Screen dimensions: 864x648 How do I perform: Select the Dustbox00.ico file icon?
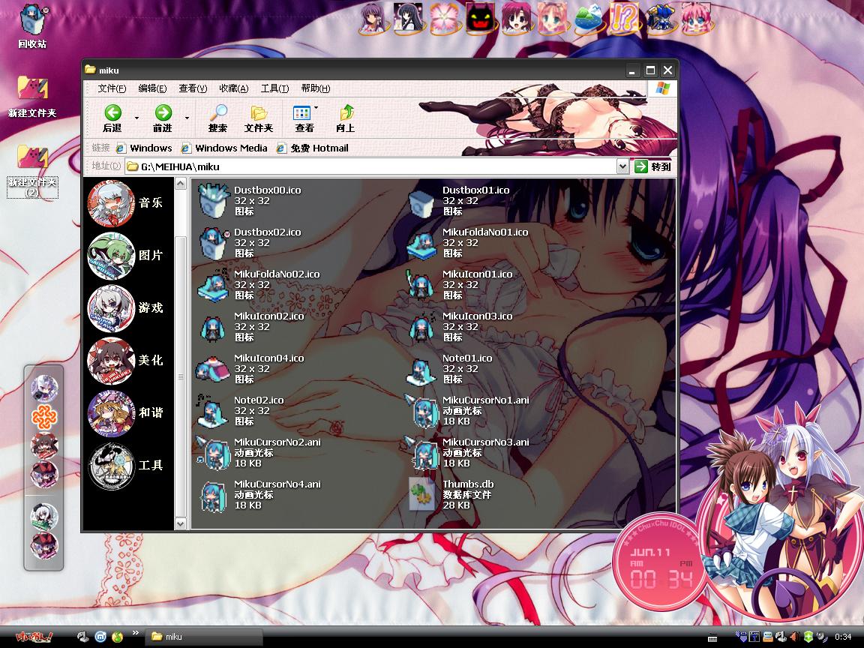(213, 200)
